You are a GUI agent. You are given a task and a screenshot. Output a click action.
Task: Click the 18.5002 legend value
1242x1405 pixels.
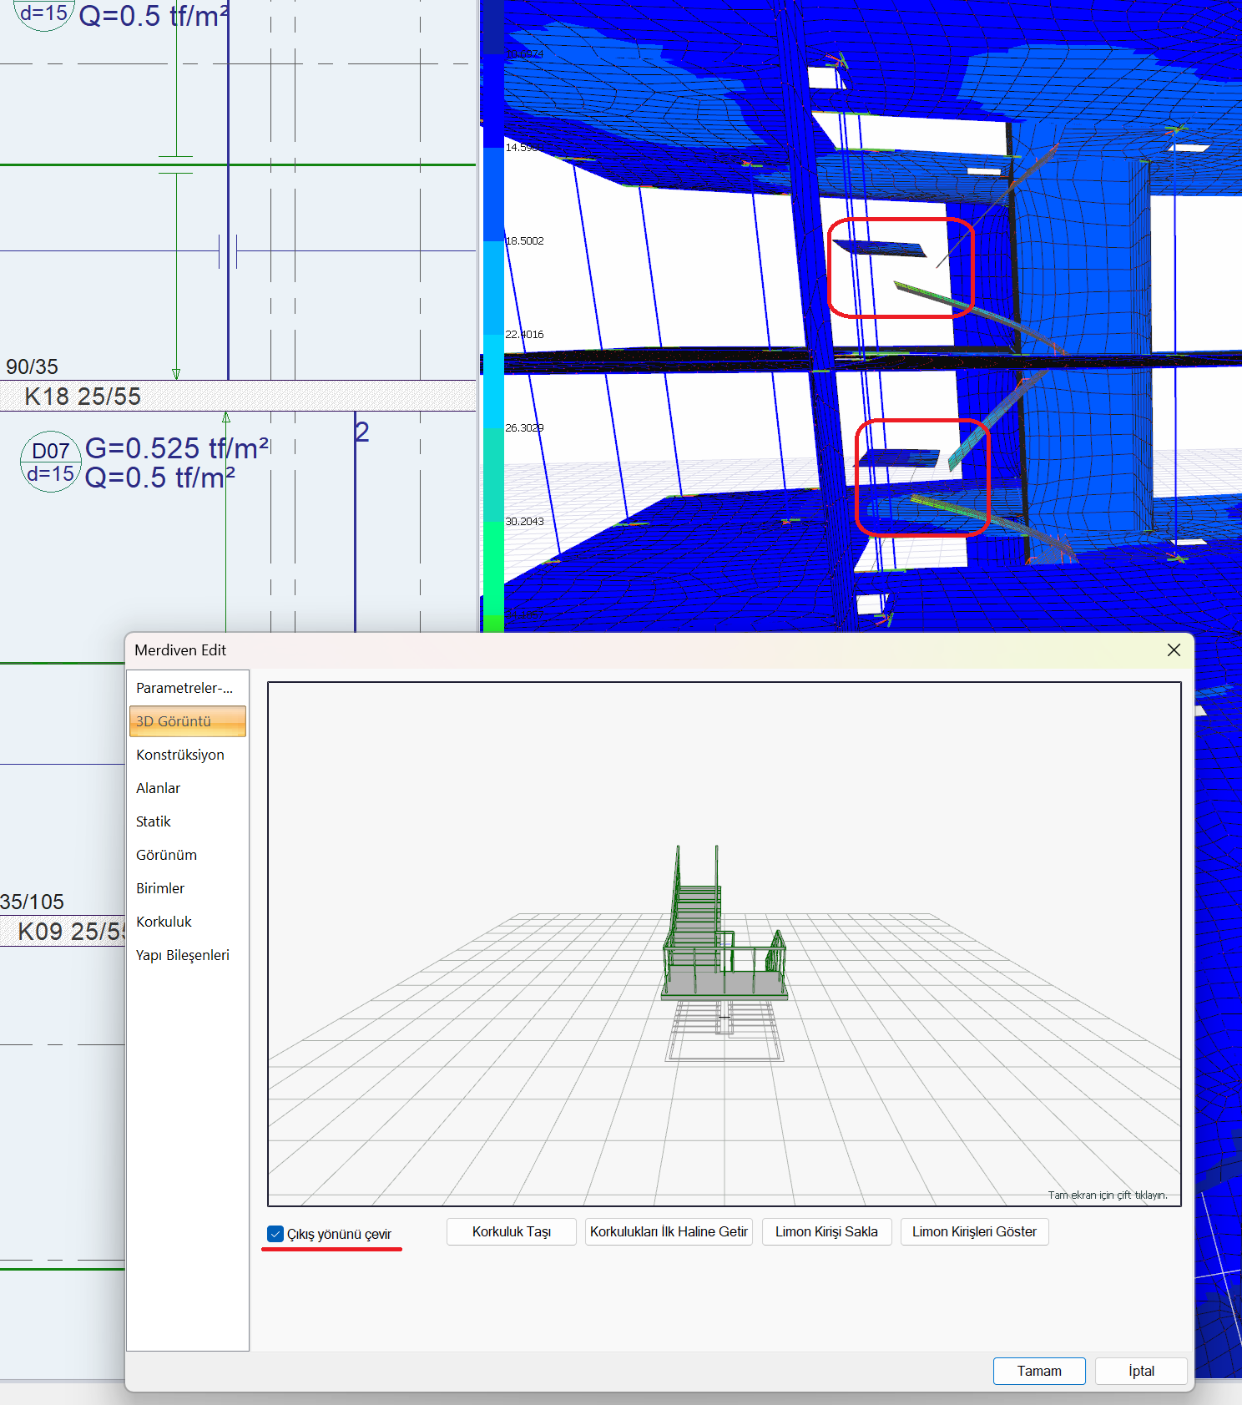point(524,241)
